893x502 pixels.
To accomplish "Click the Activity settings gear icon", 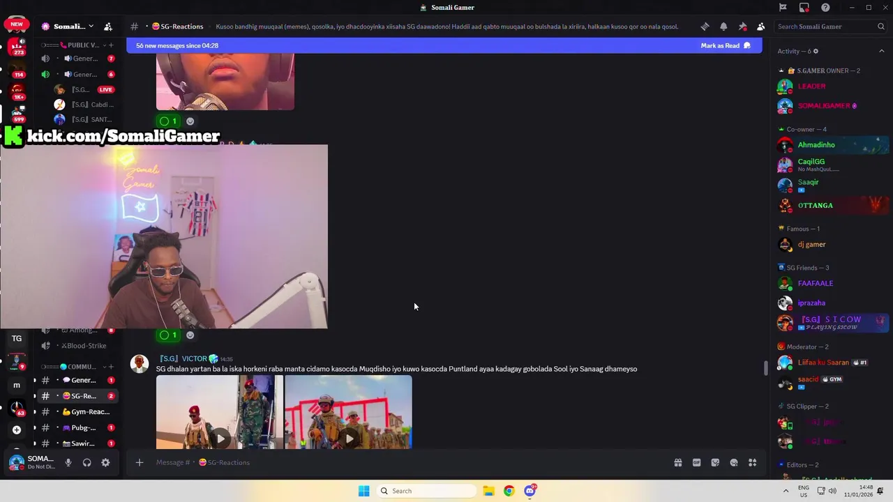I will [816, 51].
